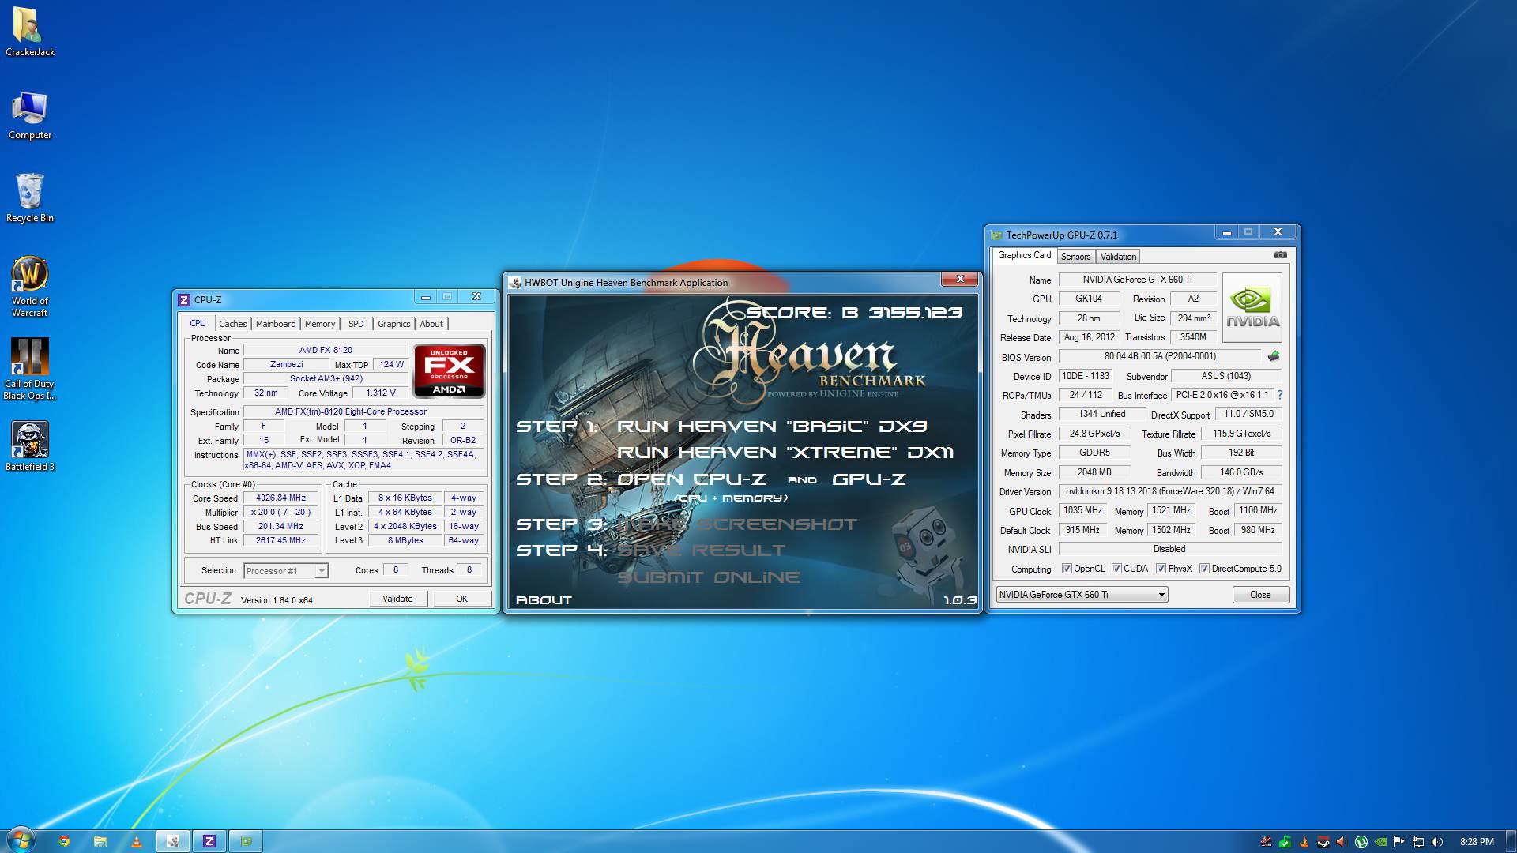Launch the Battlefield 3 desktop shortcut
This screenshot has width=1517, height=853.
point(30,446)
